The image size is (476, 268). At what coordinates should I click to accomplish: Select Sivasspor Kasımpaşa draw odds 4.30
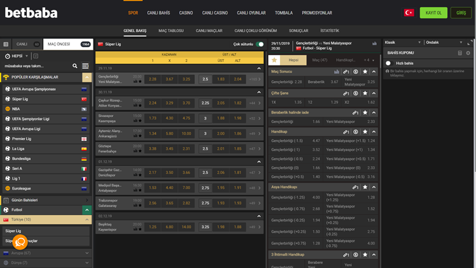point(169,118)
